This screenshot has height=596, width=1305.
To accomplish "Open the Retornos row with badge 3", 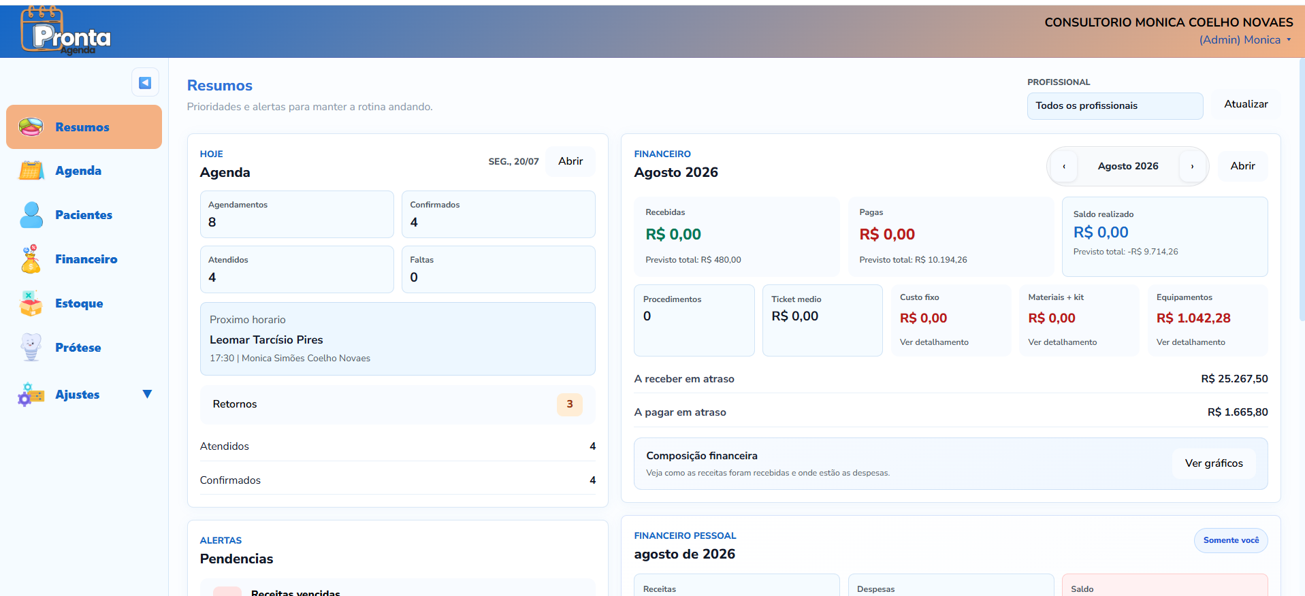I will (398, 404).
